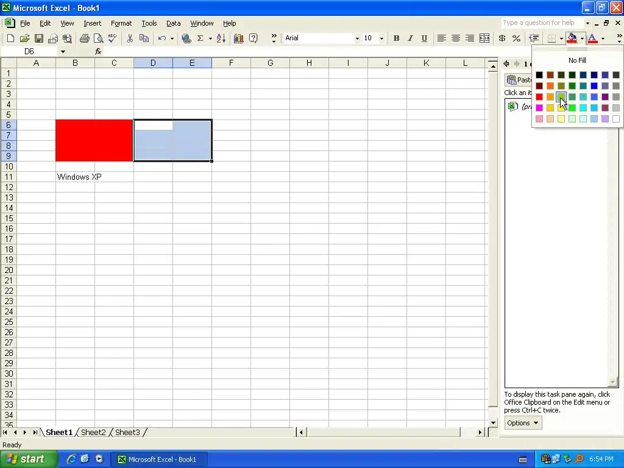Copy the selection using the Copy icon
The height and width of the screenshot is (468, 624).
tap(144, 38)
